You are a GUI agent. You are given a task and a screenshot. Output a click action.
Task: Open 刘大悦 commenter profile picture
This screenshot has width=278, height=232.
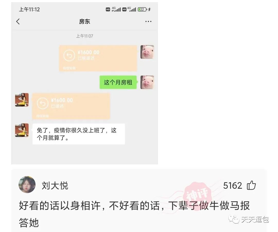[x=27, y=185]
